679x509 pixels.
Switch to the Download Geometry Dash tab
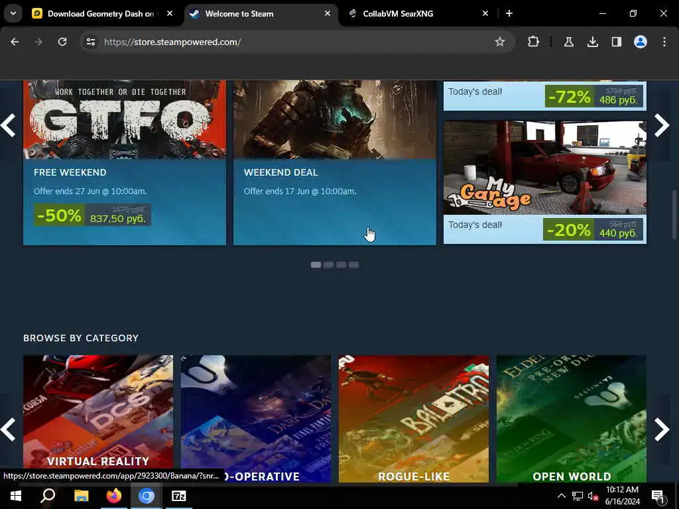coord(101,13)
